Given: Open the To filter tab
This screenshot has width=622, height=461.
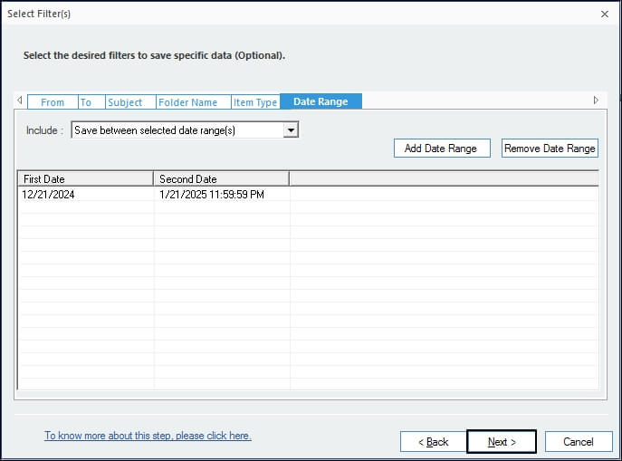Looking at the screenshot, I should click(x=86, y=102).
